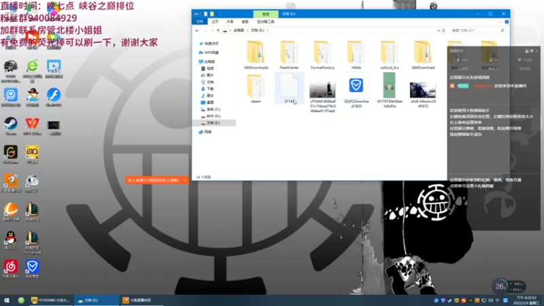
Task: Expand the Explorer ribbon chevron
Action: (500, 22)
